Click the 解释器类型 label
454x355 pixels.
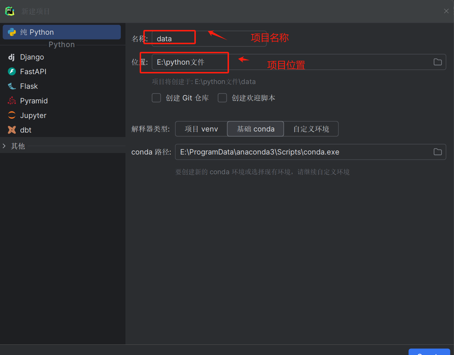[x=151, y=129]
